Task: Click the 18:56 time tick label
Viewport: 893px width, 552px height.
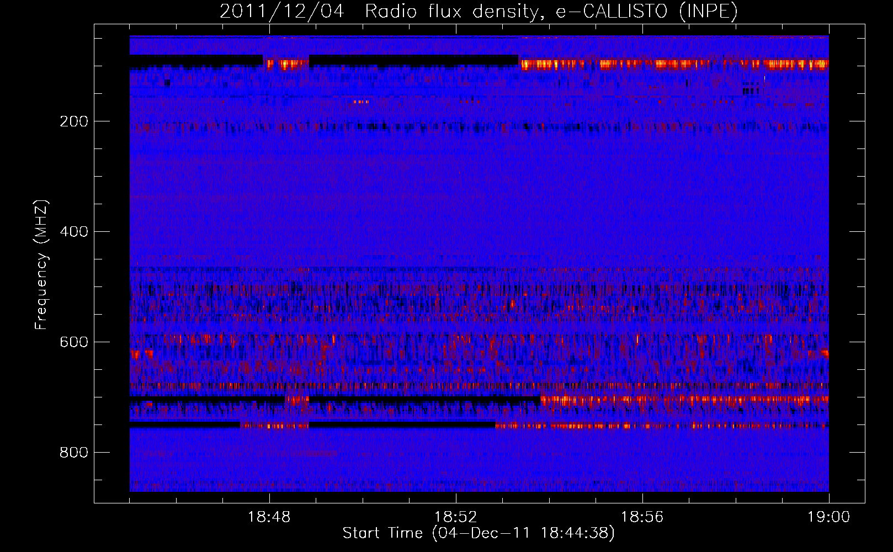Action: coord(642,517)
